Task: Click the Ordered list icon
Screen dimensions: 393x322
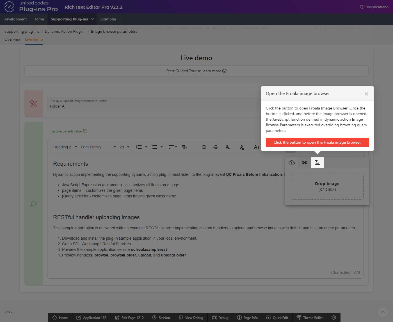Action: tap(139, 147)
